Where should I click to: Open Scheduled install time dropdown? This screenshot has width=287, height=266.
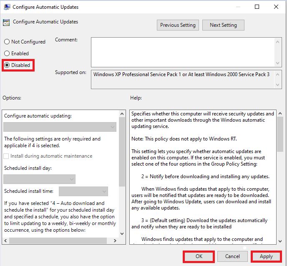(x=83, y=192)
